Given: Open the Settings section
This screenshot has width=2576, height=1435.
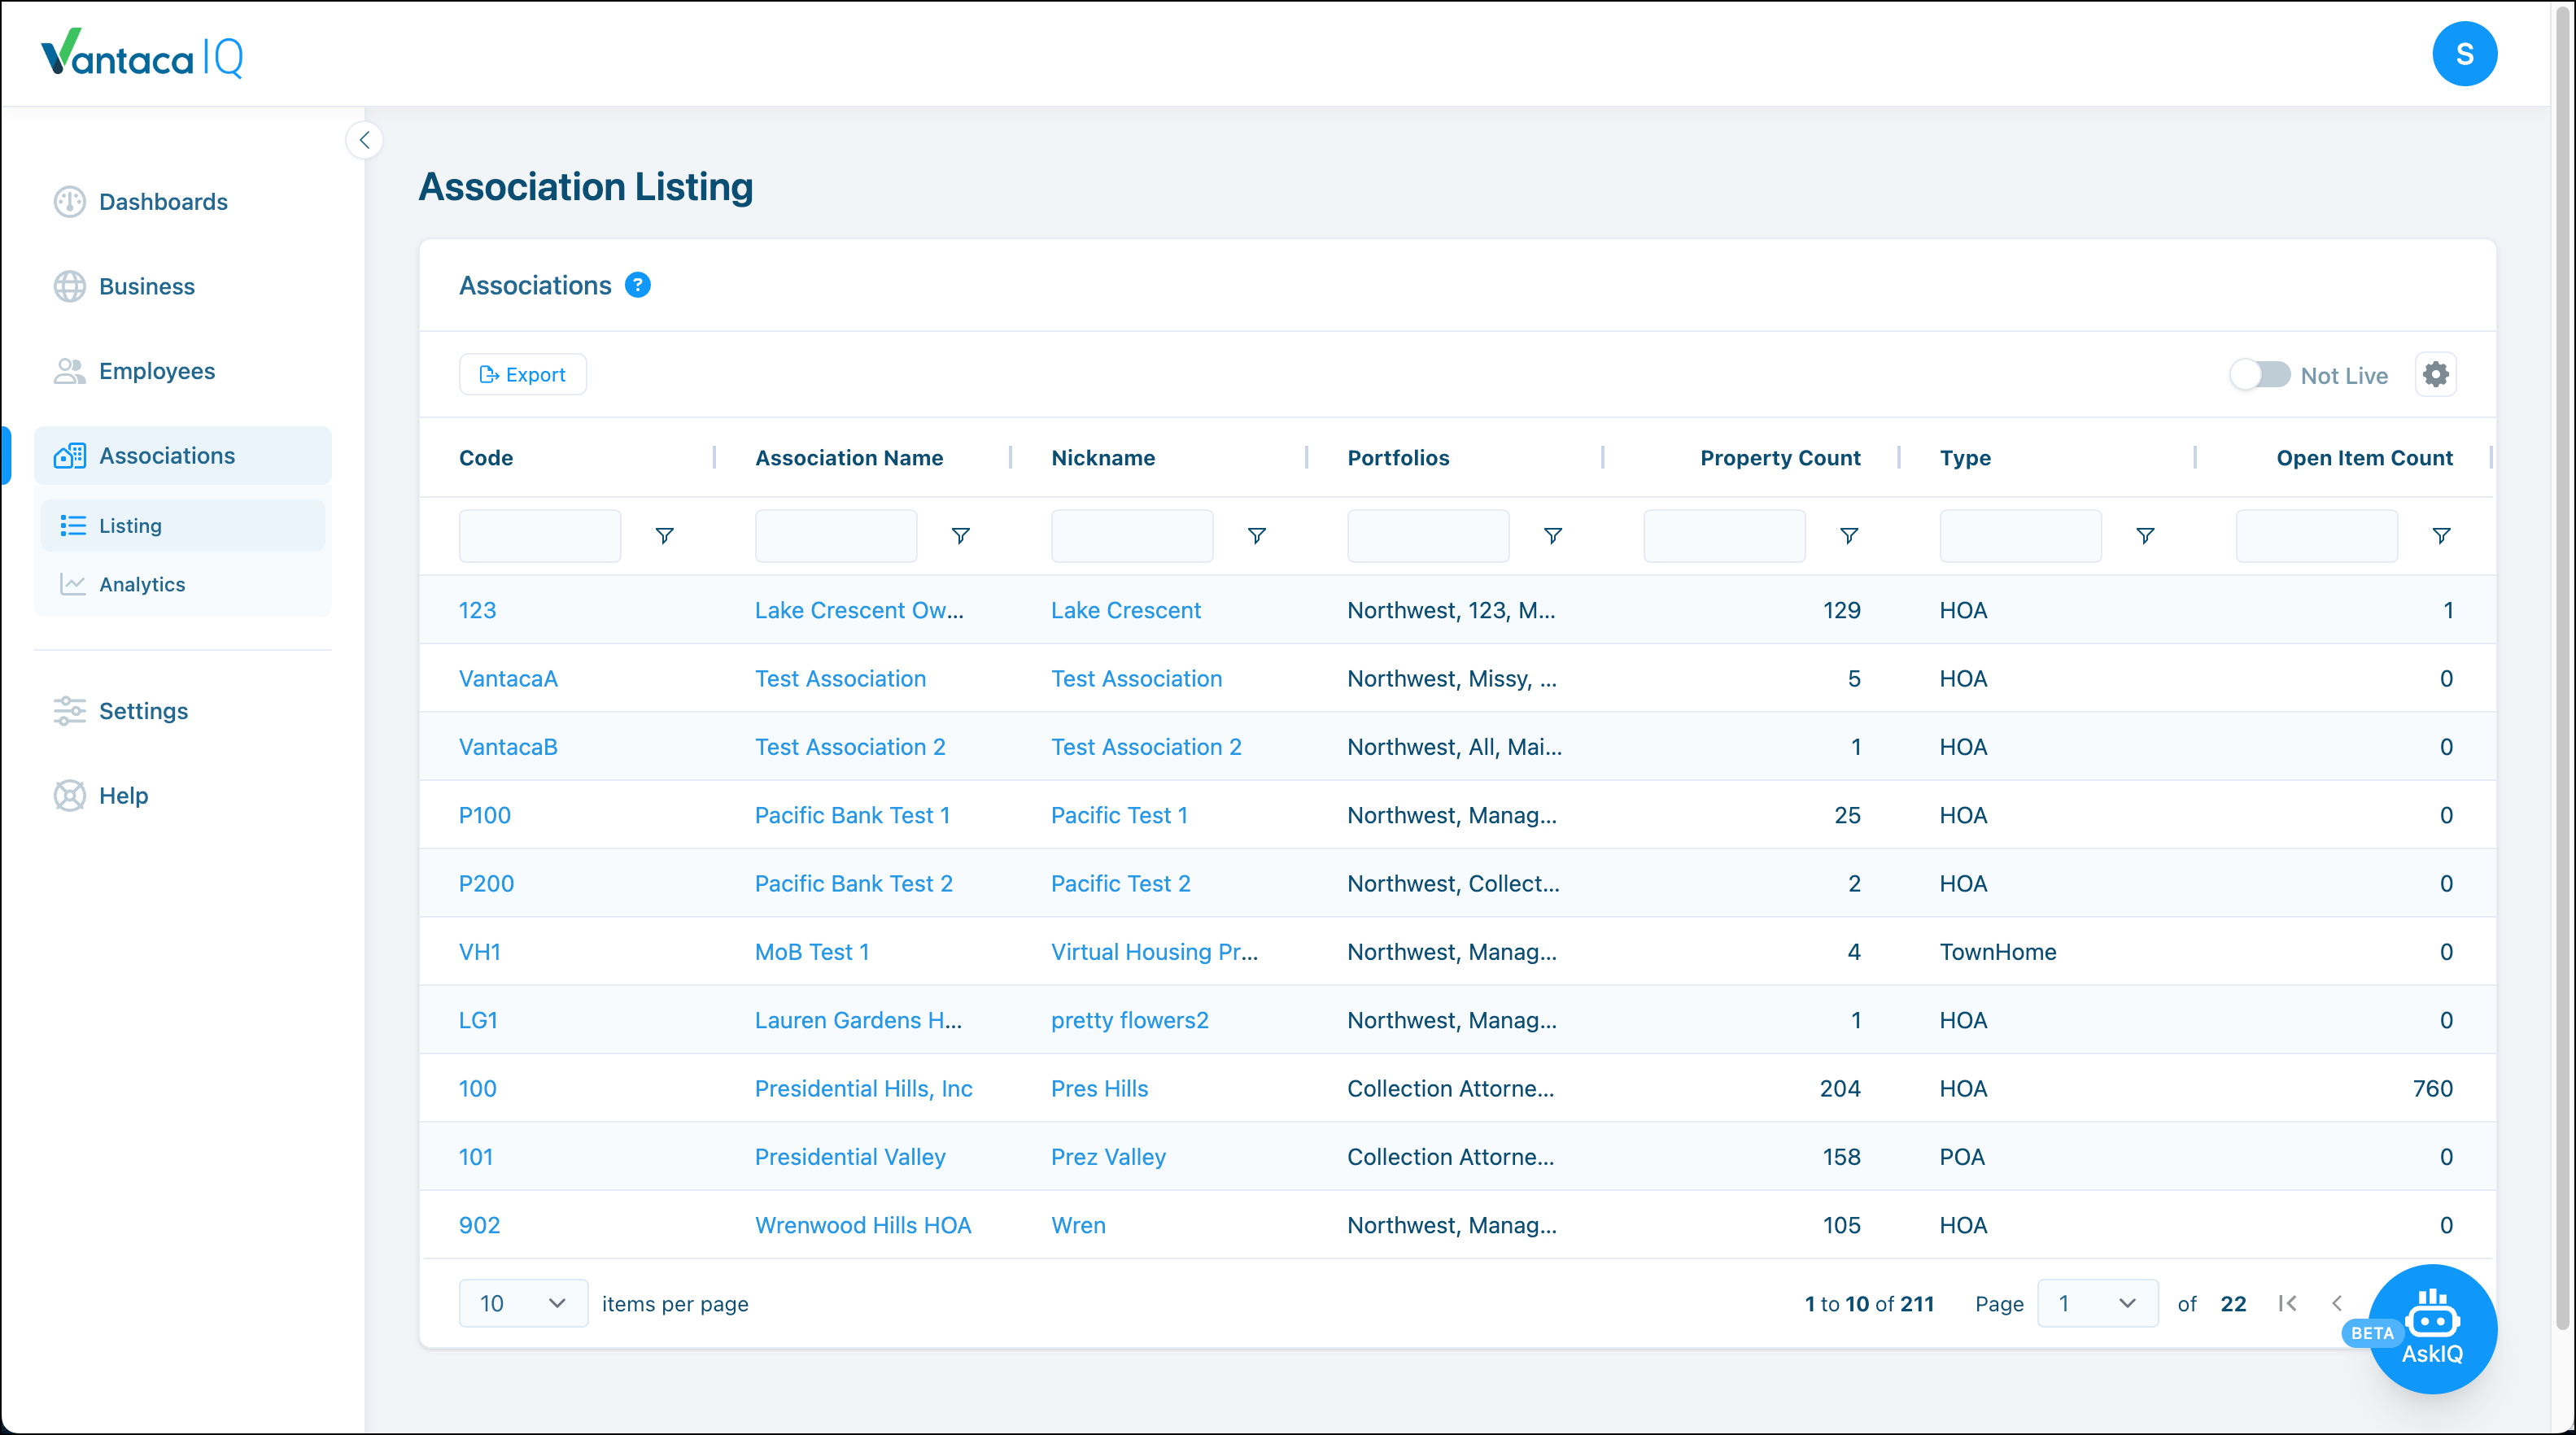Looking at the screenshot, I should 143,711.
